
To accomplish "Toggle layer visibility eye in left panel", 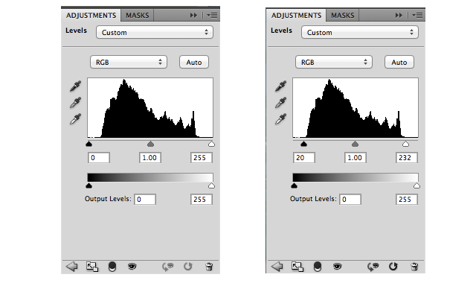I will pyautogui.click(x=132, y=267).
